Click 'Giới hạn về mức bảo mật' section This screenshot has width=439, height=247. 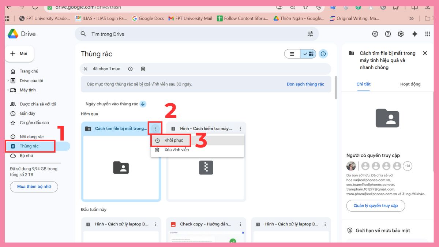(x=383, y=231)
